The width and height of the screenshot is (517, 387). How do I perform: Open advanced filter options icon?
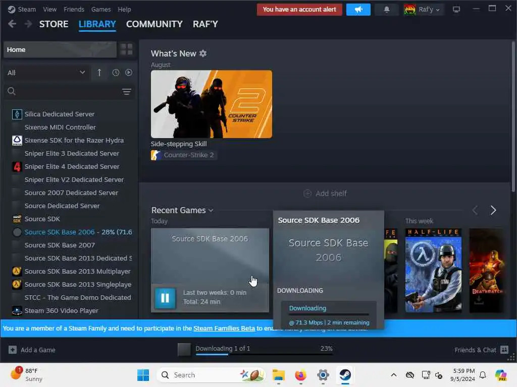pyautogui.click(x=127, y=92)
